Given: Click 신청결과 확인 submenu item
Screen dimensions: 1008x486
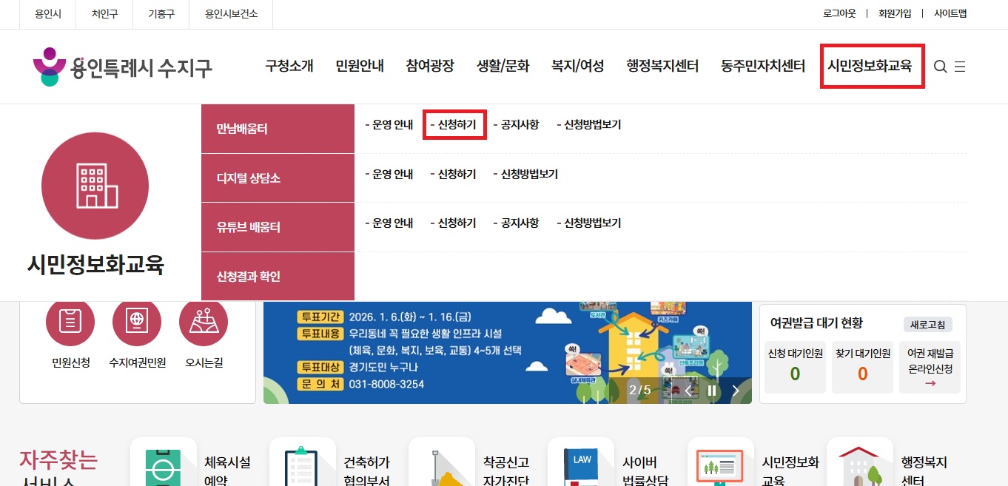Looking at the screenshot, I should tap(249, 277).
